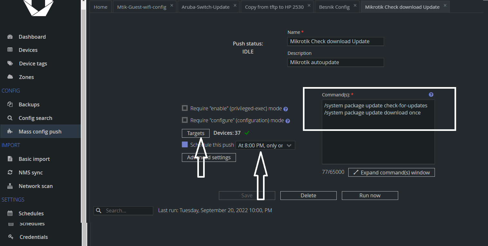Click the Zones cloud icon
The width and height of the screenshot is (488, 246).
(x=10, y=77)
